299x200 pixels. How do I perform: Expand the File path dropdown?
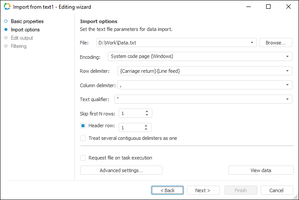point(252,43)
